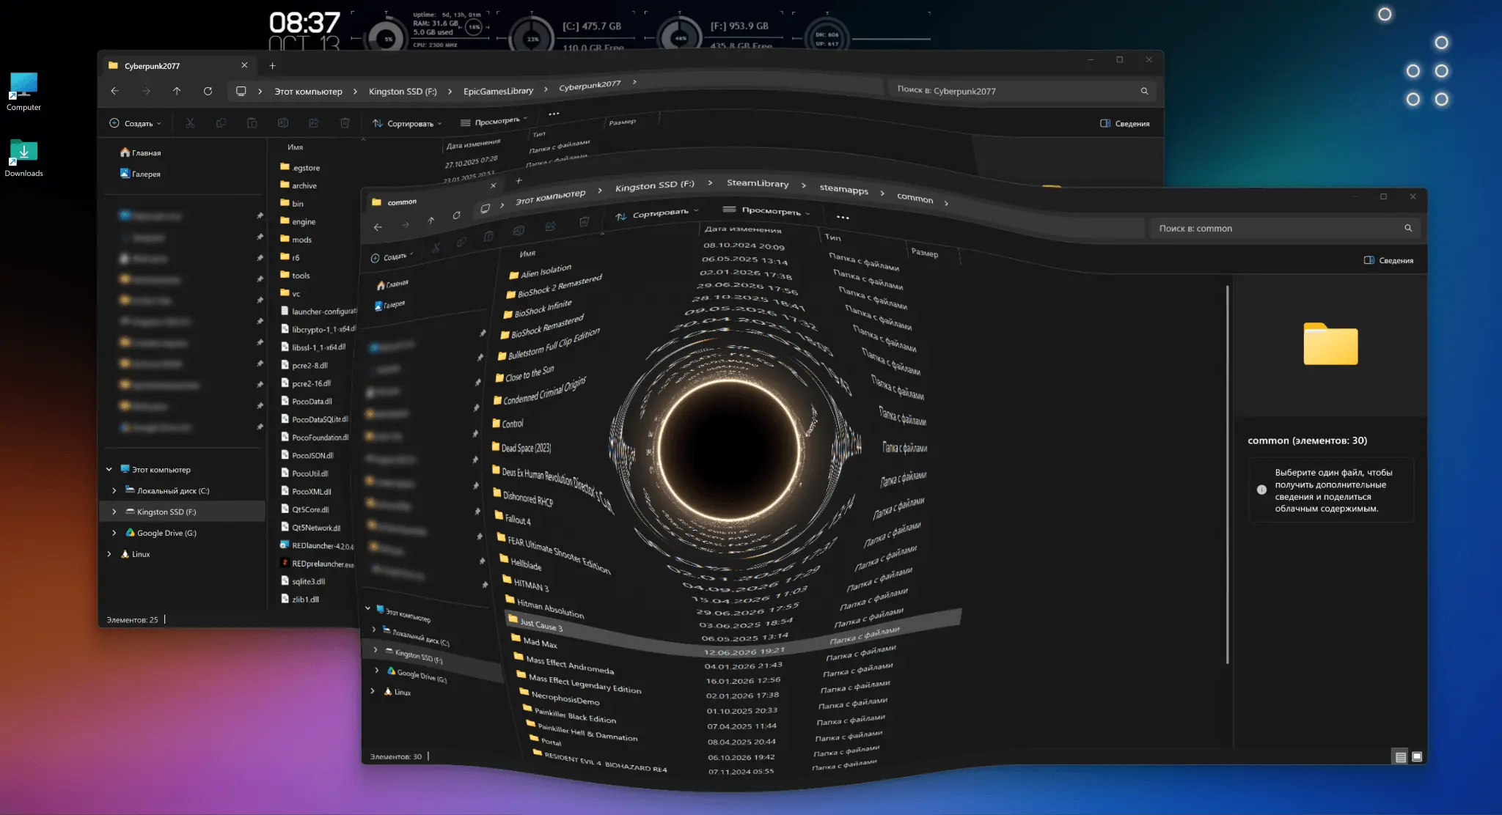This screenshot has width=1502, height=815.
Task: Click the back arrow in Cyberpunk2077 window
Action: click(x=114, y=91)
